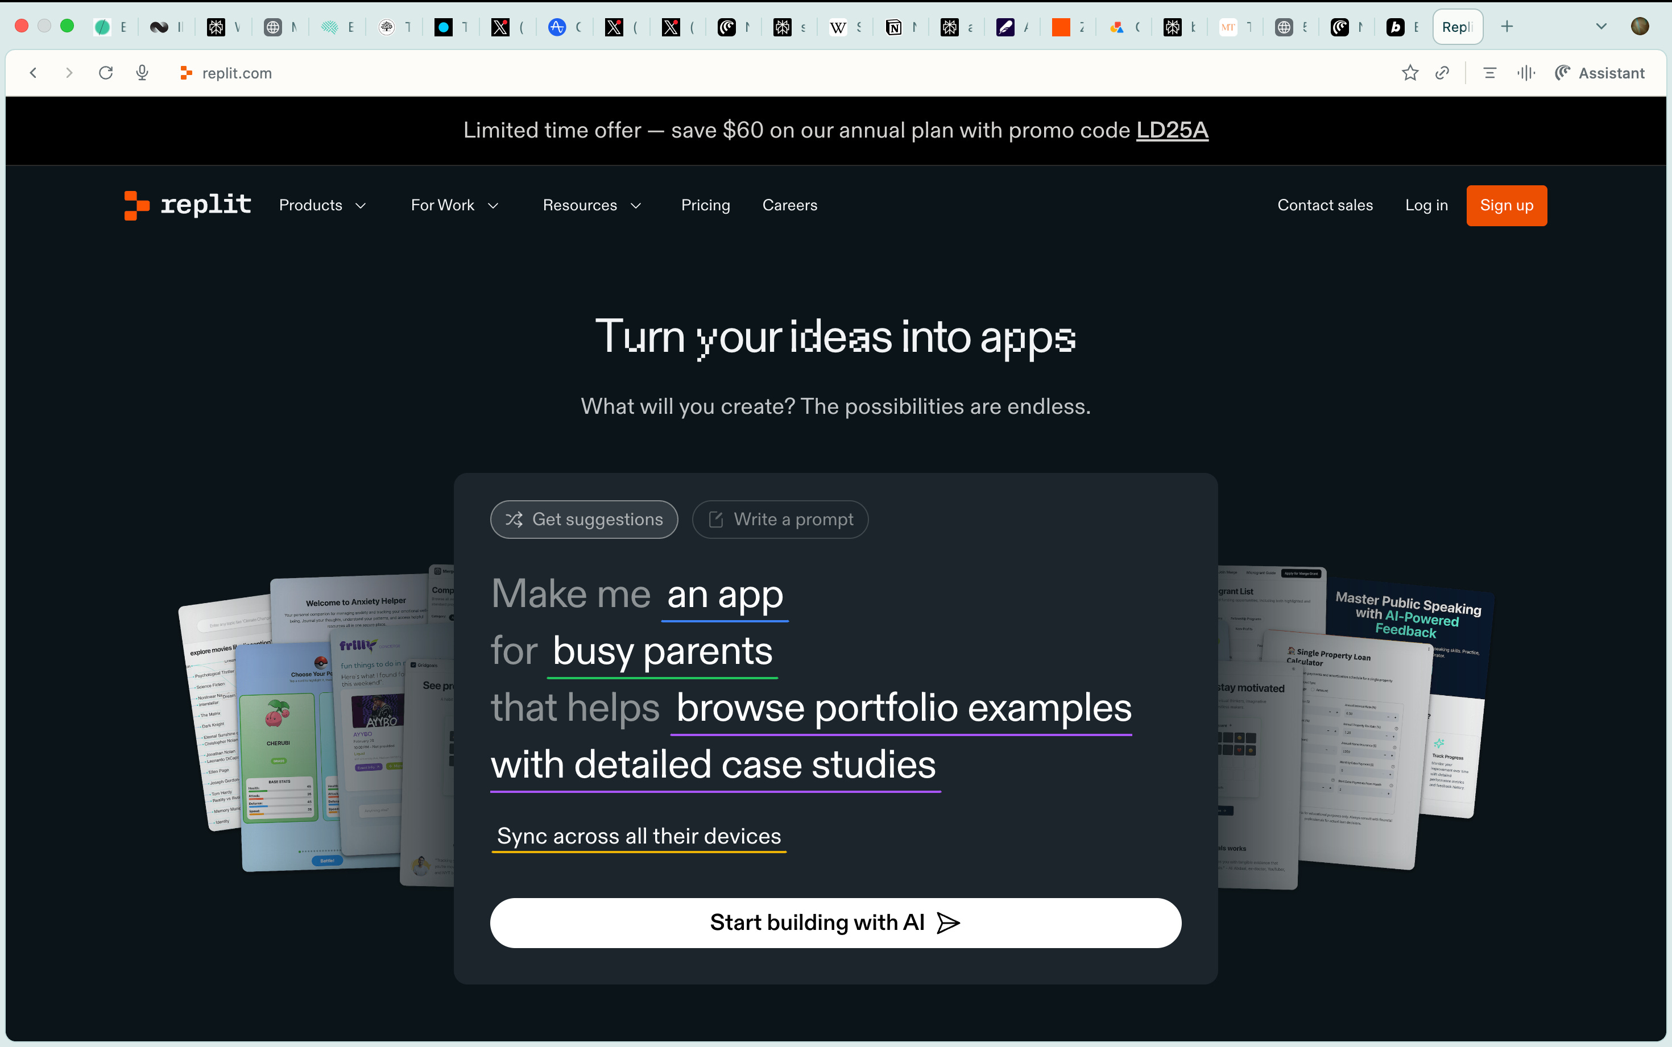
Task: Click the copy link icon
Action: point(1442,73)
